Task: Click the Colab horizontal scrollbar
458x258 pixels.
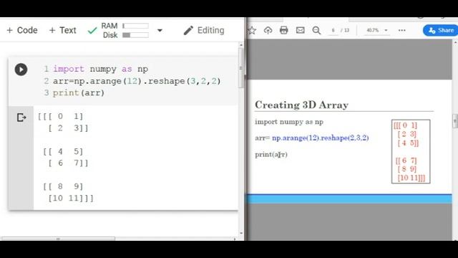Action: [x=59, y=239]
